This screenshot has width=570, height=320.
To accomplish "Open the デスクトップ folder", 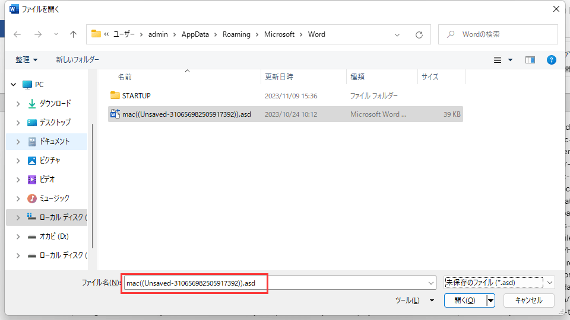I will pyautogui.click(x=55, y=122).
